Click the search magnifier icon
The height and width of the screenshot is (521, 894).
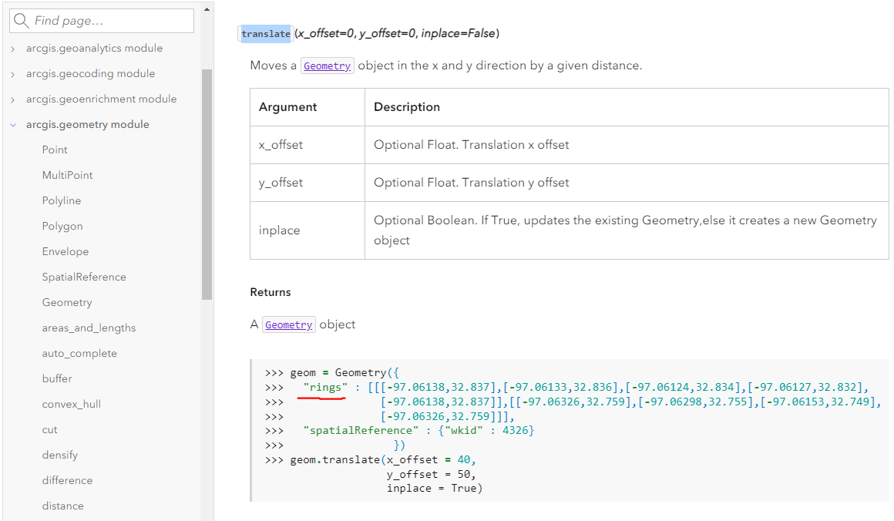(22, 21)
